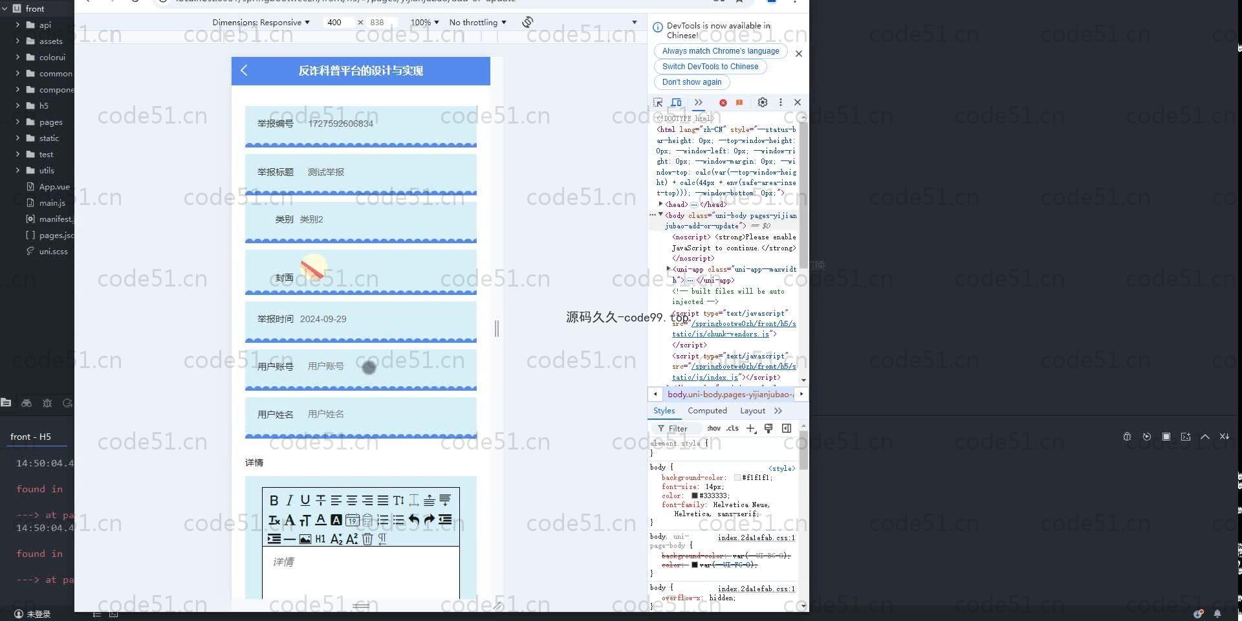Screen dimensions: 1242x621
Task: Undo the last edit in the editor
Action: tap(413, 519)
